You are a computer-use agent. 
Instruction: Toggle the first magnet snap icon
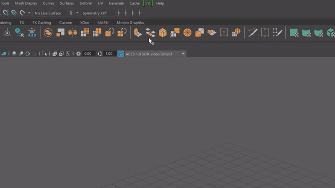(x=6, y=13)
